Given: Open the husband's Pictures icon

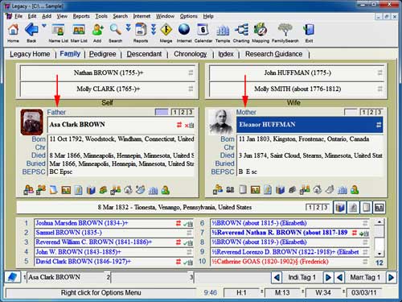Looking at the screenshot, I should click(66, 190).
